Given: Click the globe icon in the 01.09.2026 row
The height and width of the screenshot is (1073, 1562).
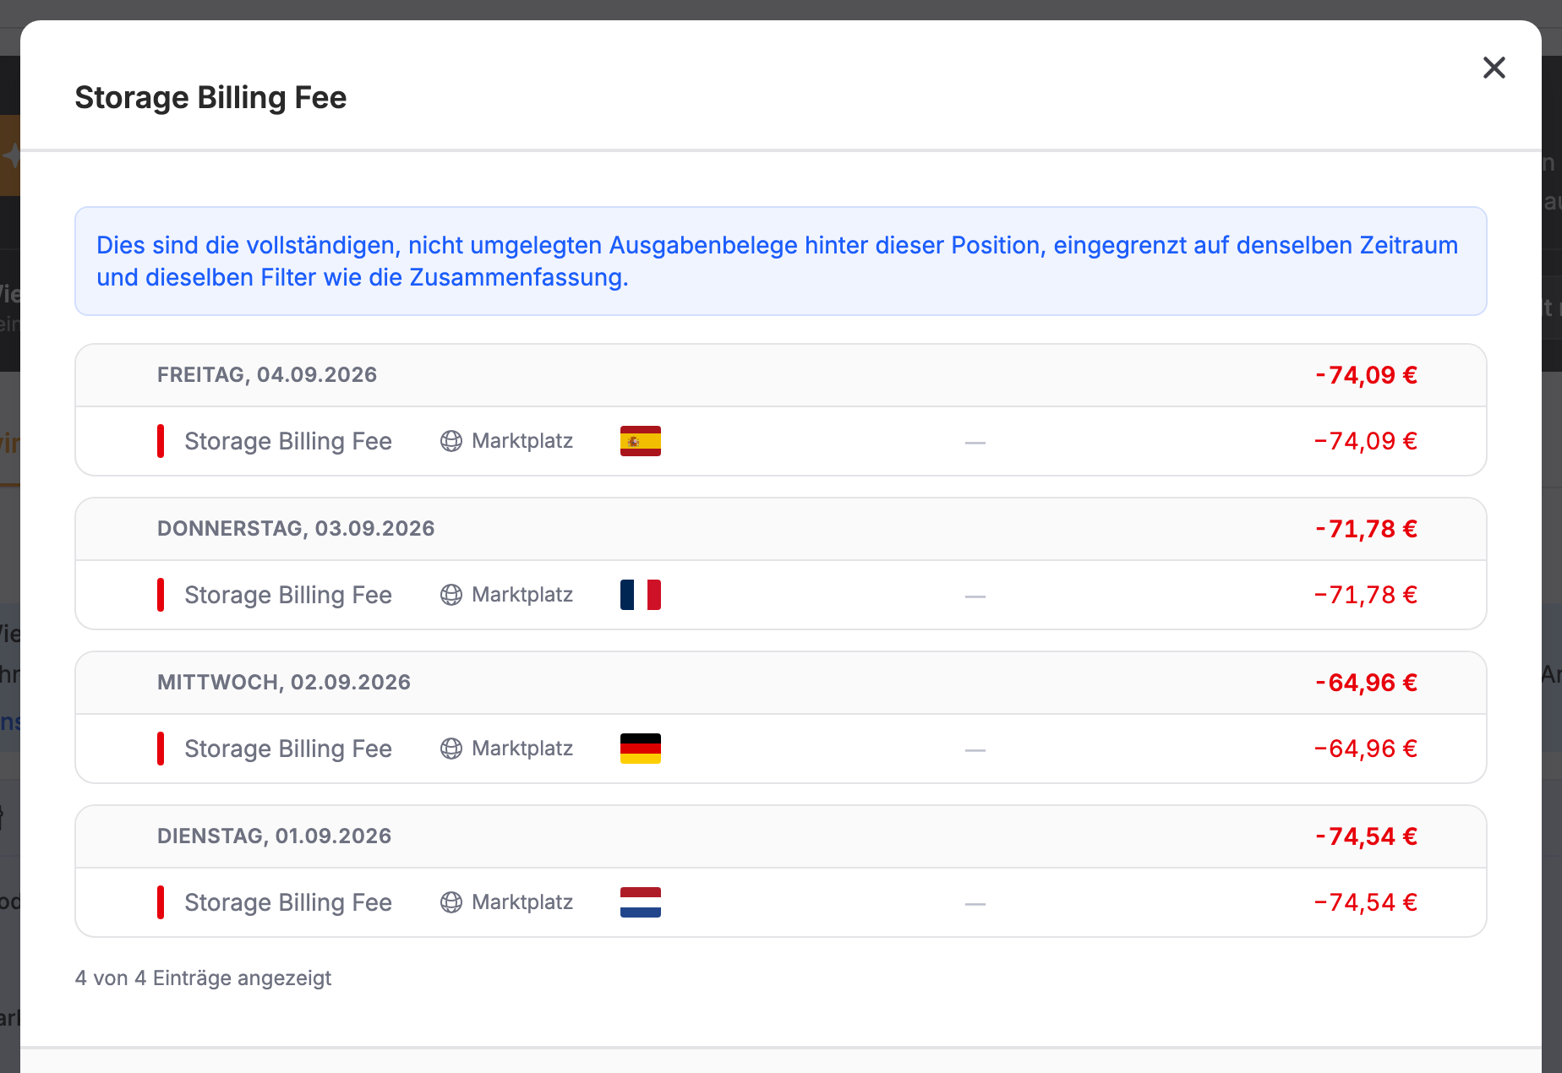Looking at the screenshot, I should (x=451, y=902).
